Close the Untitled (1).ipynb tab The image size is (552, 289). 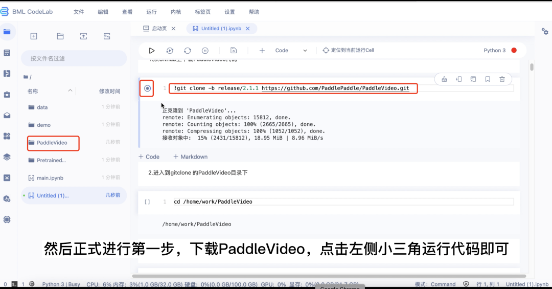point(248,29)
